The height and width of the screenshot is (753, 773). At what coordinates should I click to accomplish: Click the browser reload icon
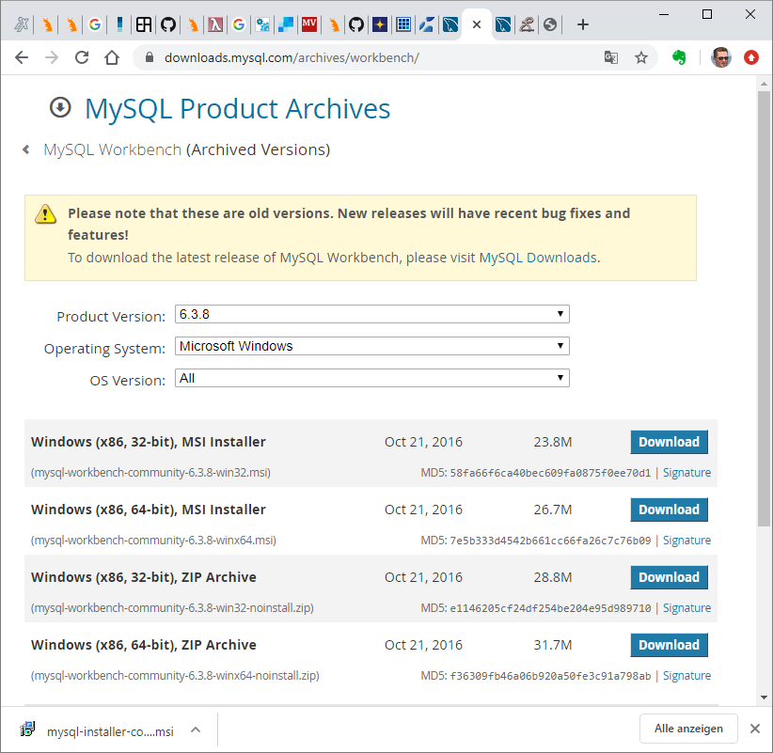point(82,57)
